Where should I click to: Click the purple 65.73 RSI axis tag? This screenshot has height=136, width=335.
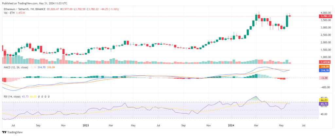click(324, 104)
